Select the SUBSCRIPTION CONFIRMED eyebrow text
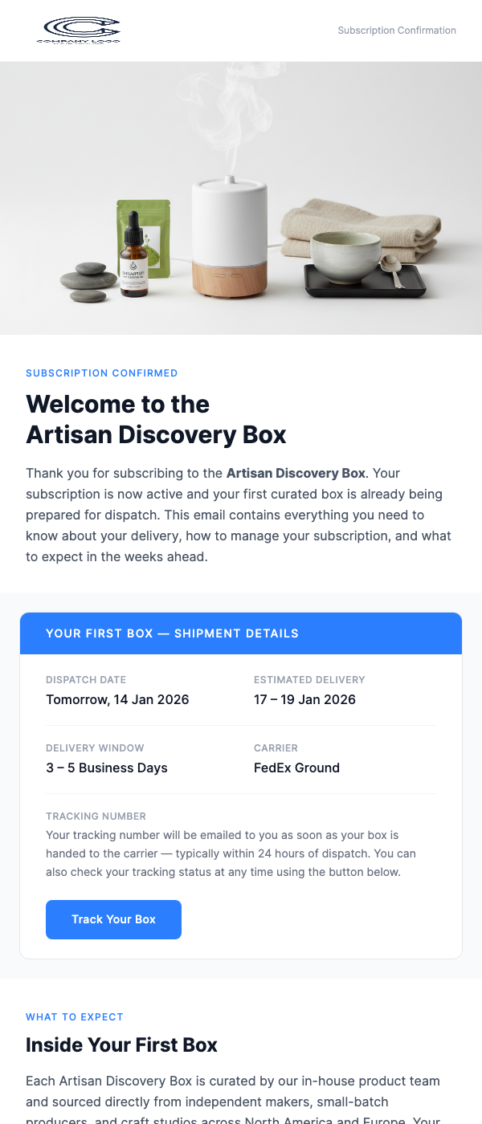This screenshot has width=482, height=1124. [x=101, y=373]
